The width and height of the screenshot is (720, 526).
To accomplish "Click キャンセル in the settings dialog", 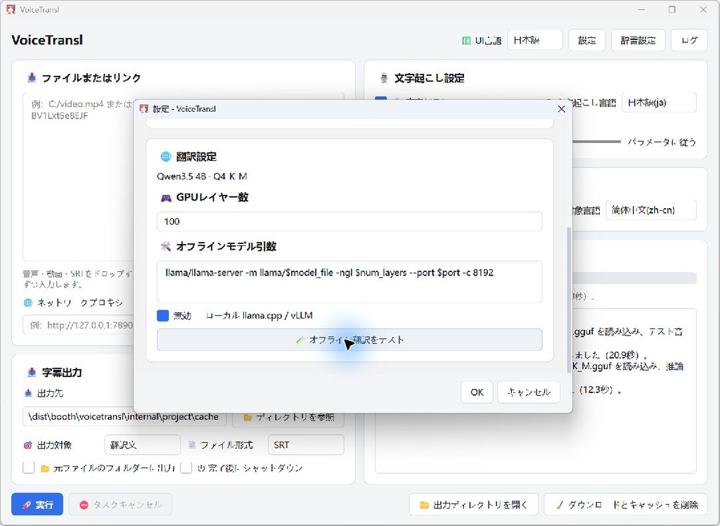I will [x=529, y=392].
